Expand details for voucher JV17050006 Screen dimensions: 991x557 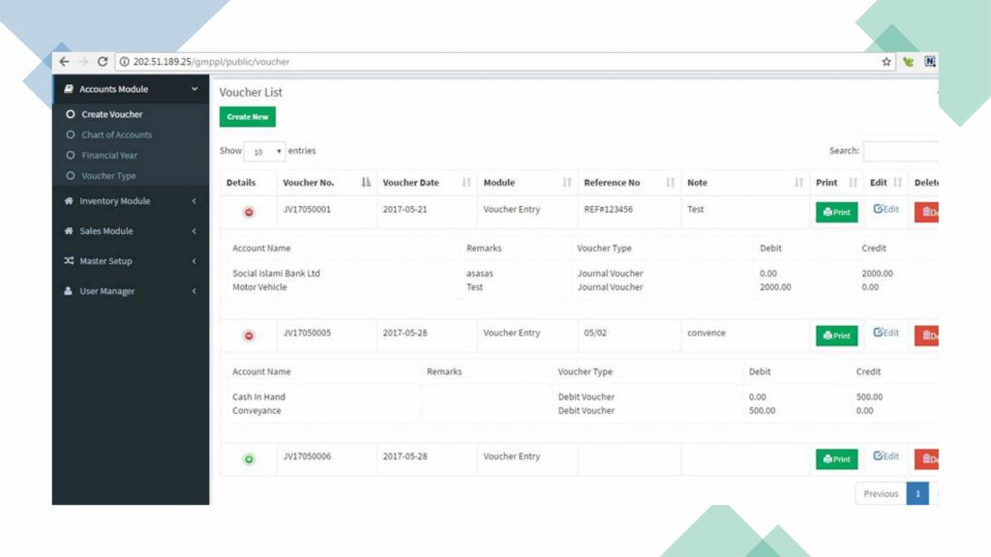pyautogui.click(x=249, y=459)
